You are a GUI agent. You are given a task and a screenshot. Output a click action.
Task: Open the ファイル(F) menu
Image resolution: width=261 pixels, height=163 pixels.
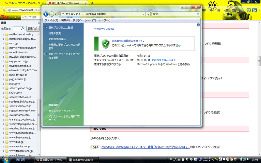52,20
